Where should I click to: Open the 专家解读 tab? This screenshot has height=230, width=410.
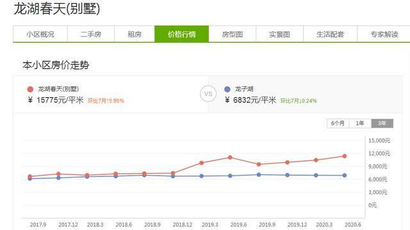point(384,34)
